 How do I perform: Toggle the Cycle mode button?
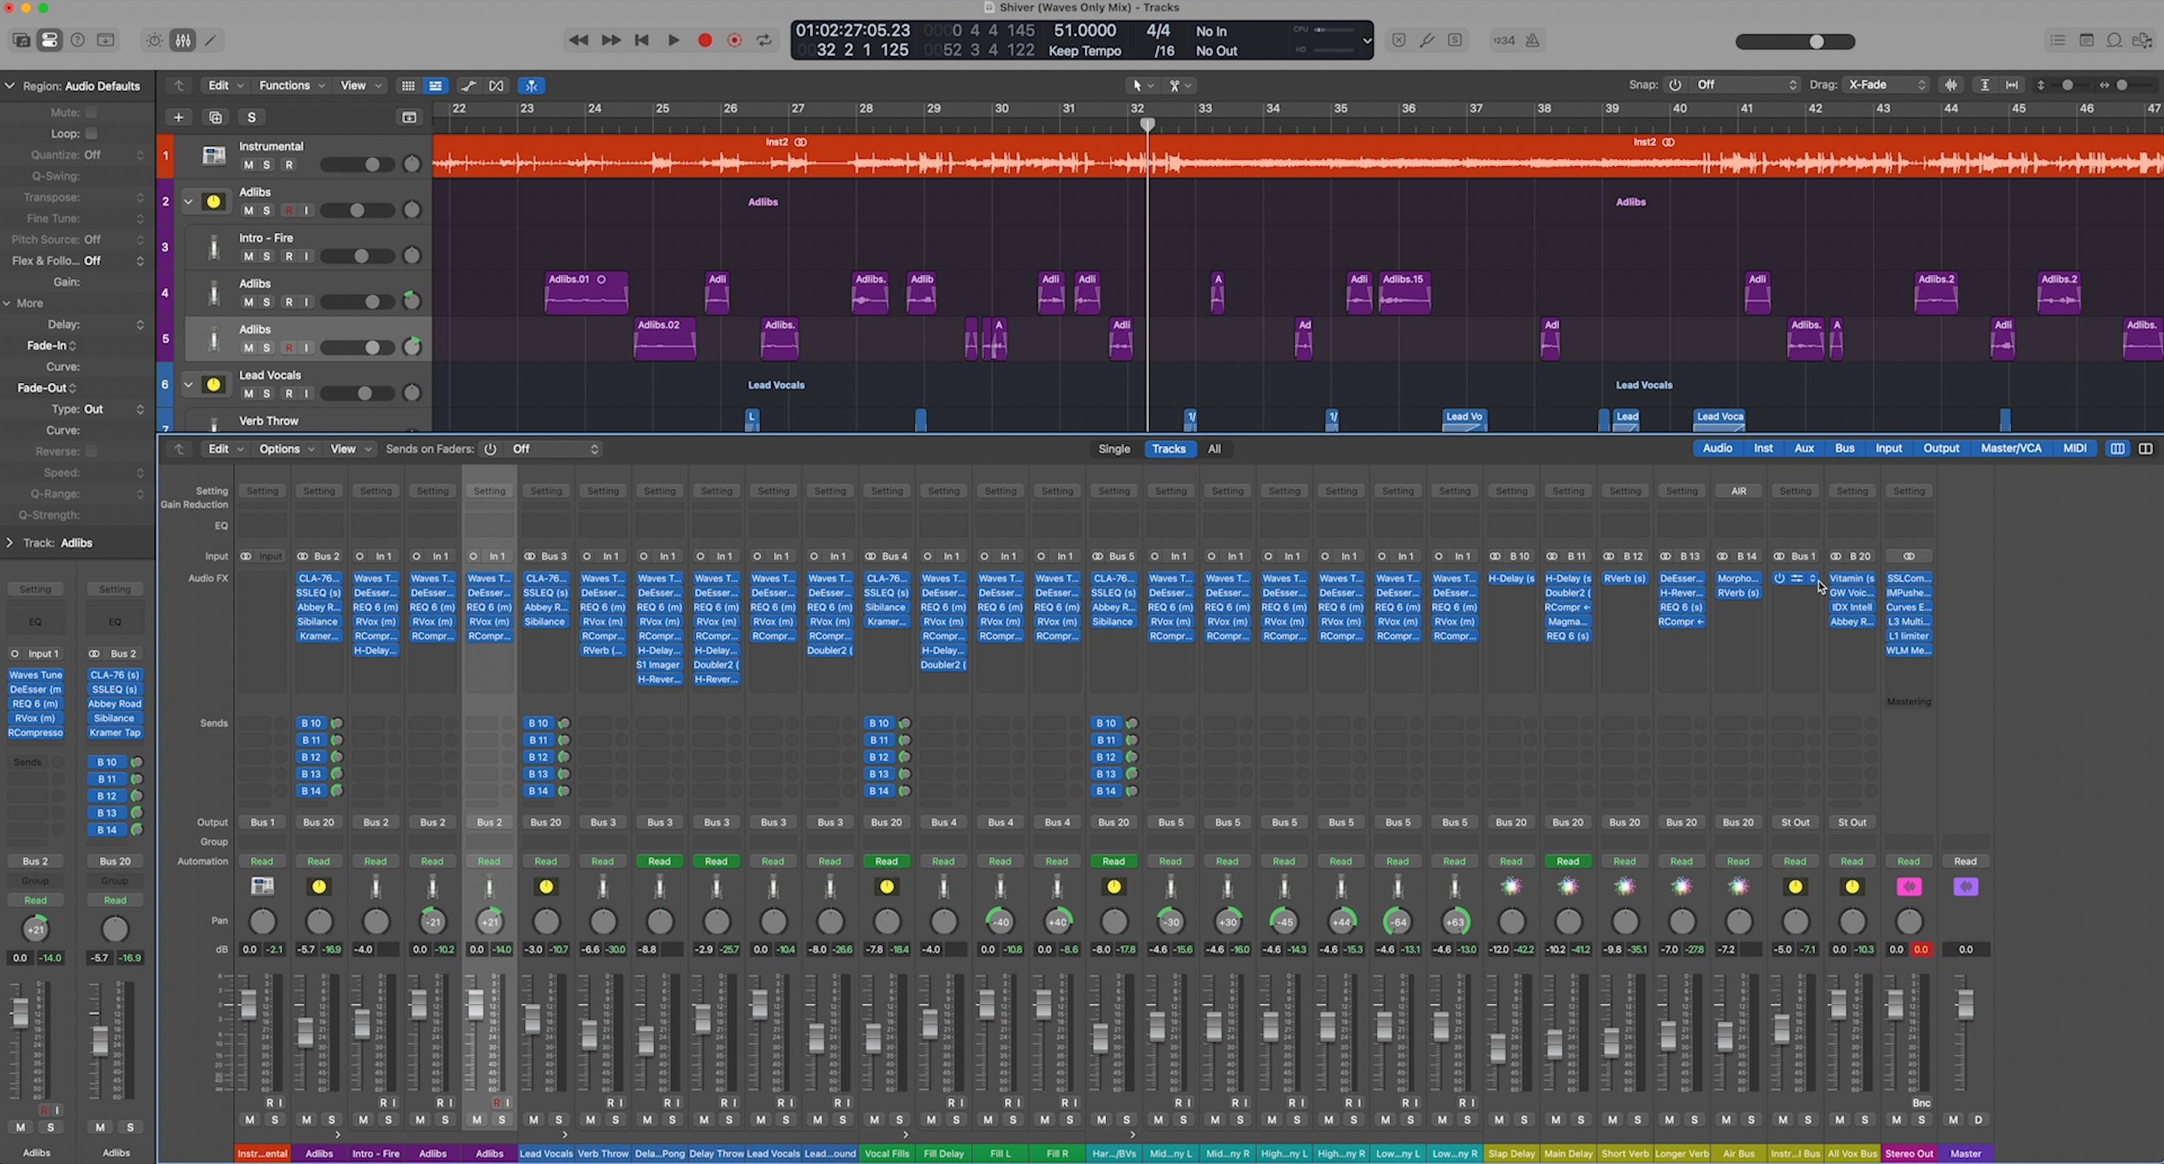764,40
